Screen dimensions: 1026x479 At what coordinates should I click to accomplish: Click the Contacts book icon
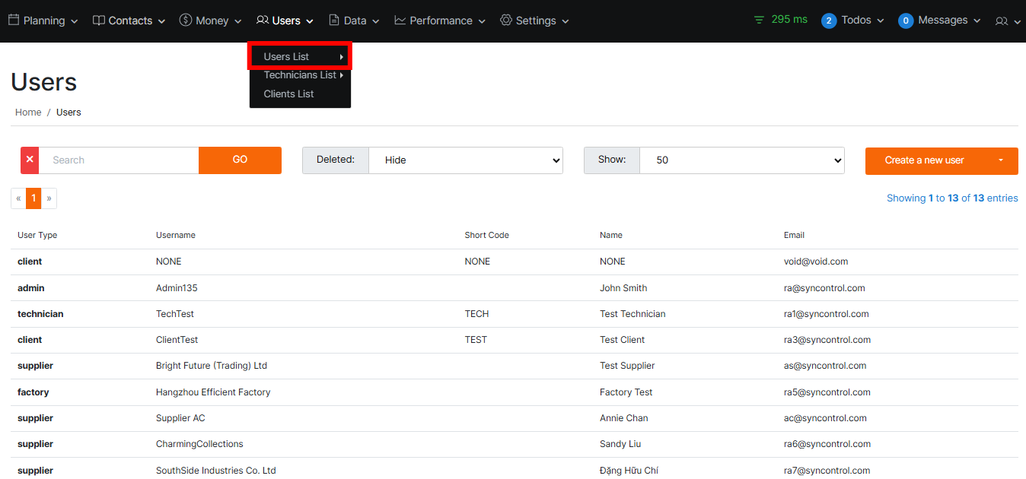pos(99,21)
